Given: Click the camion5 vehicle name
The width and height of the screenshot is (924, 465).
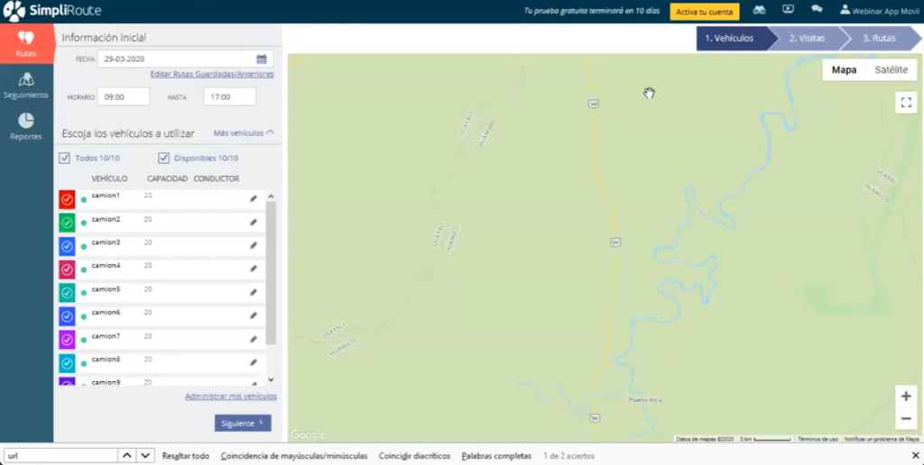Looking at the screenshot, I should click(106, 289).
